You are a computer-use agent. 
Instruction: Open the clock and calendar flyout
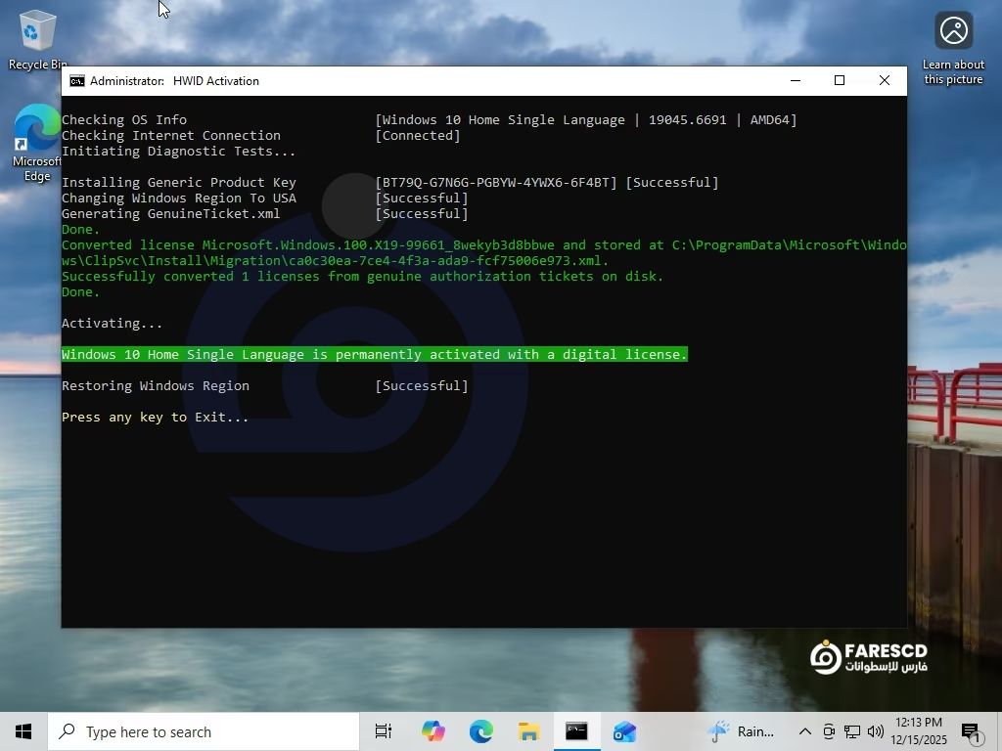(919, 731)
